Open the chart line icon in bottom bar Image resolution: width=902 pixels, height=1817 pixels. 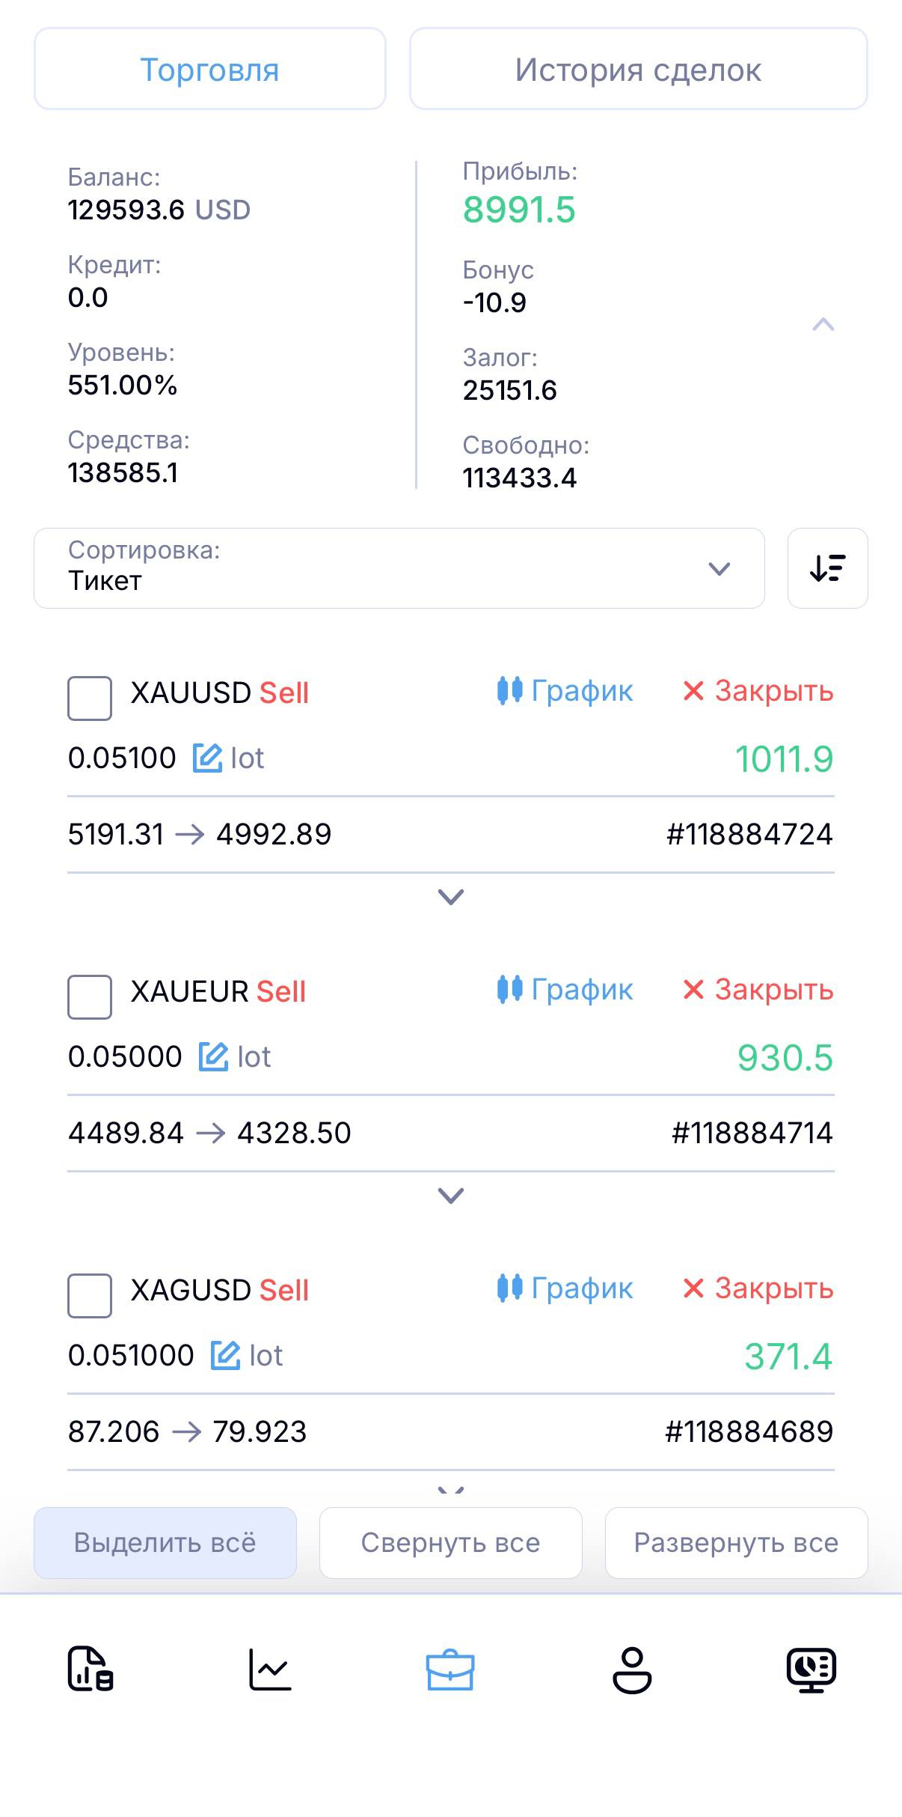tap(270, 1670)
